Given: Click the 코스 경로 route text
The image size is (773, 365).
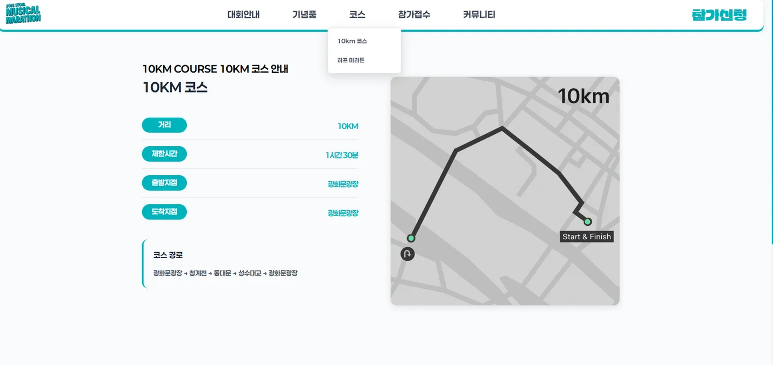Looking at the screenshot, I should (225, 273).
